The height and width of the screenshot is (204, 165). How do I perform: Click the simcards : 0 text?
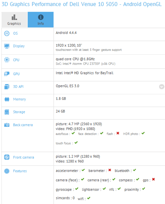pyautogui.click(x=65, y=198)
